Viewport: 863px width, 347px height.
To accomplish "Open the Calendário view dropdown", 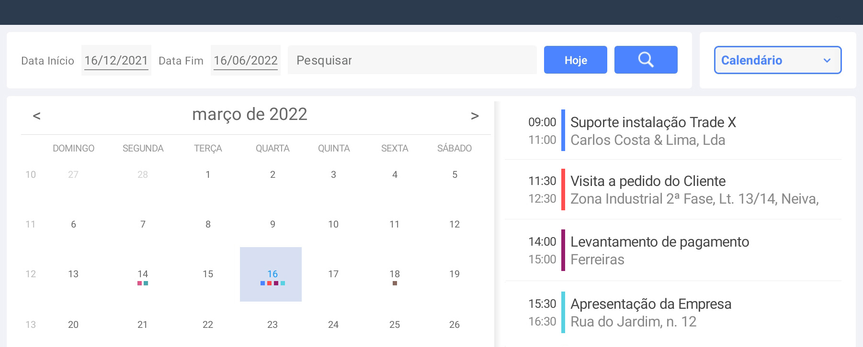I will [x=777, y=60].
